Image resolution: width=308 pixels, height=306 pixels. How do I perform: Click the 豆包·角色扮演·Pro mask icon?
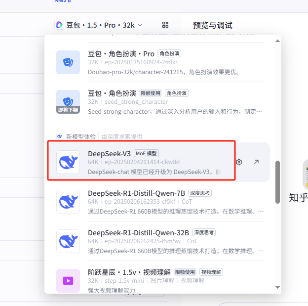coord(68,62)
